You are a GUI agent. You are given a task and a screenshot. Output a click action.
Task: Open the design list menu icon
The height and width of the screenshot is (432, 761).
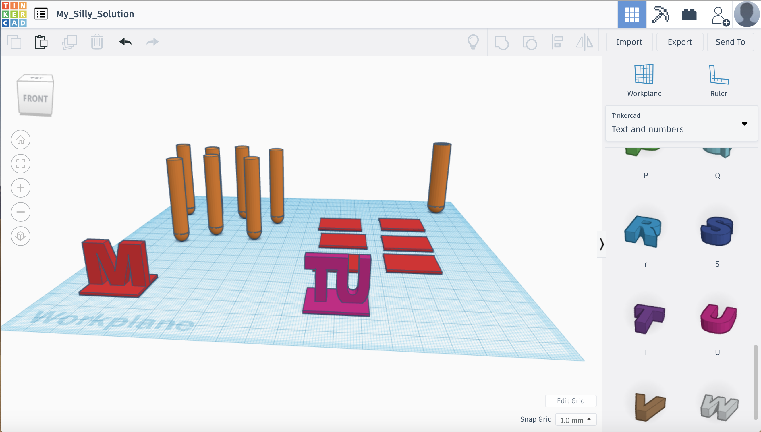coord(41,14)
